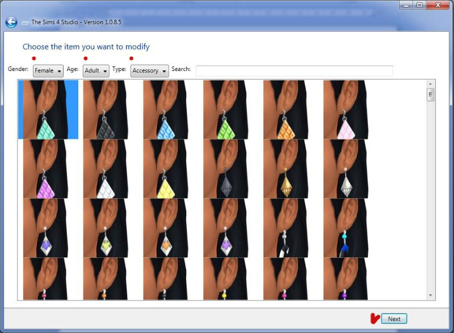Select the purple triangle earring thumbnail
The height and width of the screenshot is (333, 454).
pyautogui.click(x=45, y=169)
